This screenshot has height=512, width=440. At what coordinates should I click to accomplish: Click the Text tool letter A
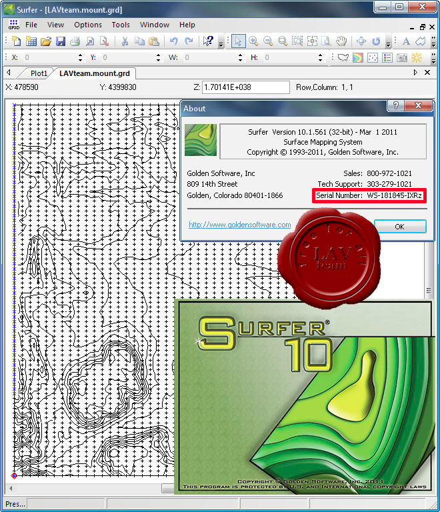(x=406, y=41)
